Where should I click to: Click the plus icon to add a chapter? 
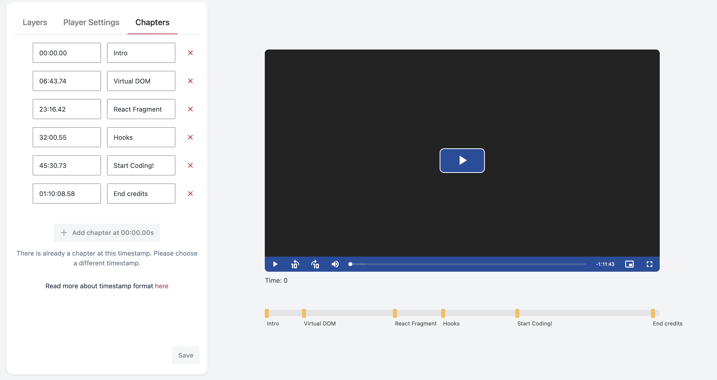pyautogui.click(x=64, y=232)
